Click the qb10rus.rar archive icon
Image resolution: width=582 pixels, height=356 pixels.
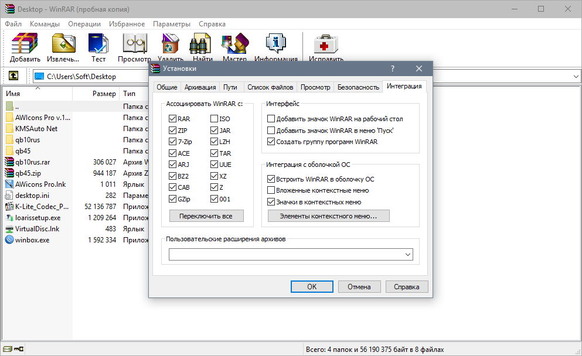9,162
